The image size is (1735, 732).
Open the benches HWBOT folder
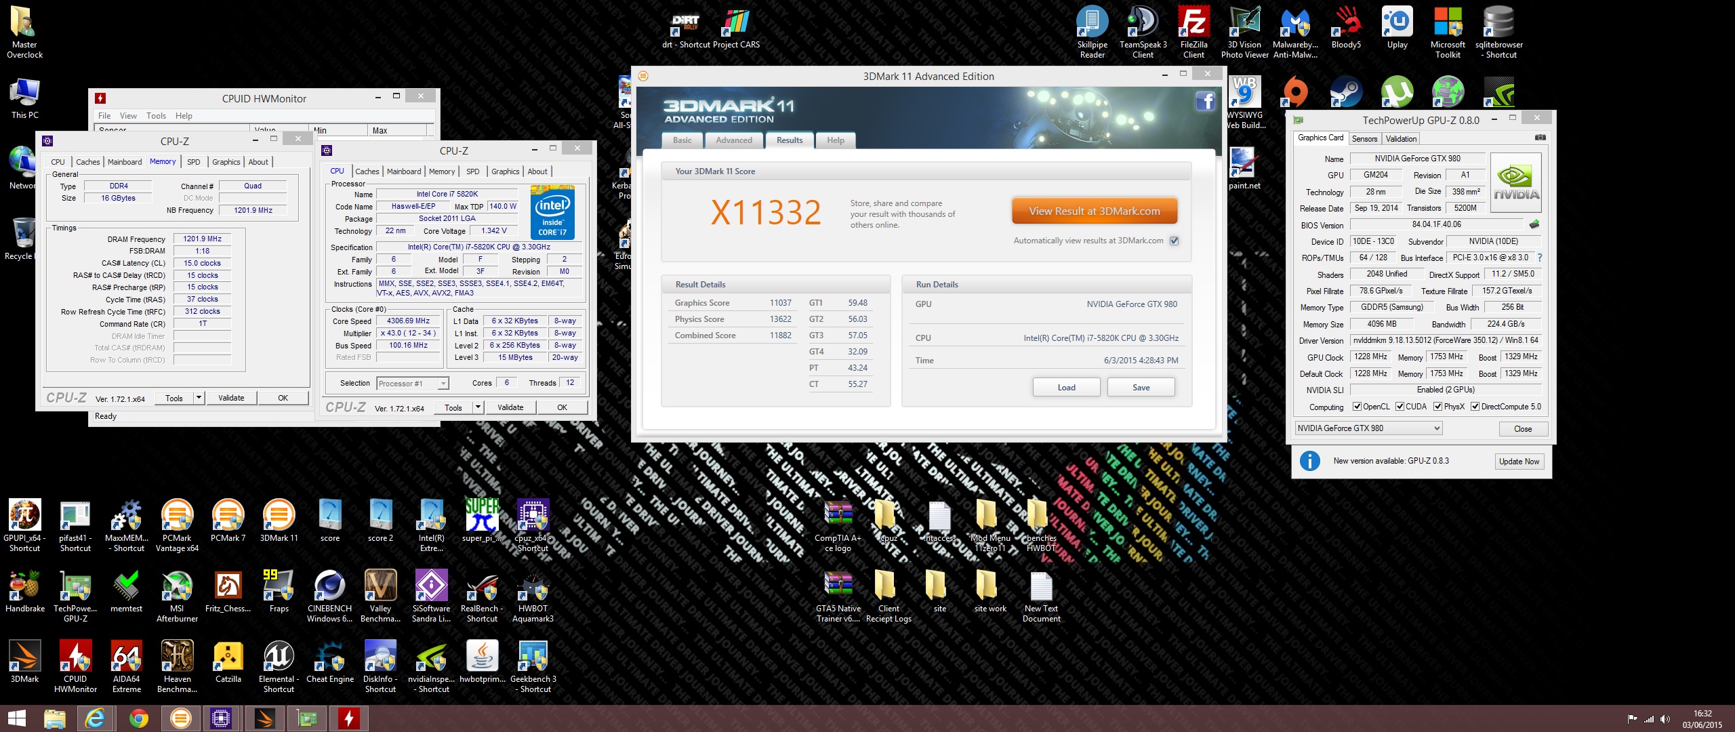coord(1041,525)
